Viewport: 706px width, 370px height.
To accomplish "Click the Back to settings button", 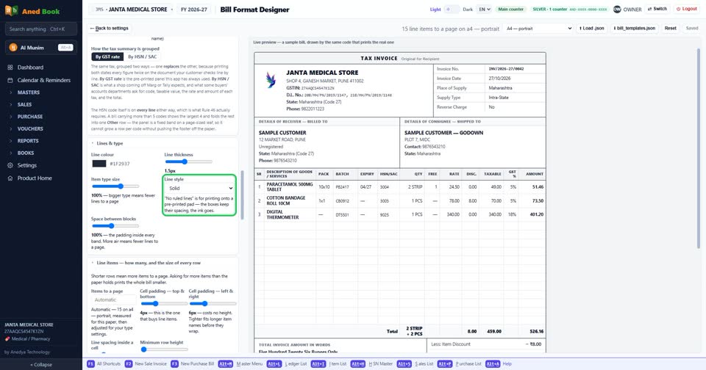I will coord(110,29).
